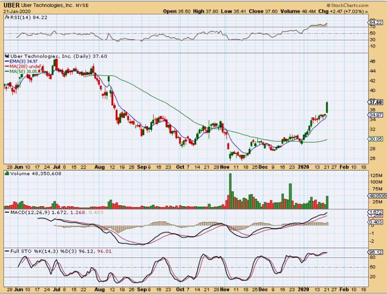Click the tallest green volume bar in November

(230, 191)
